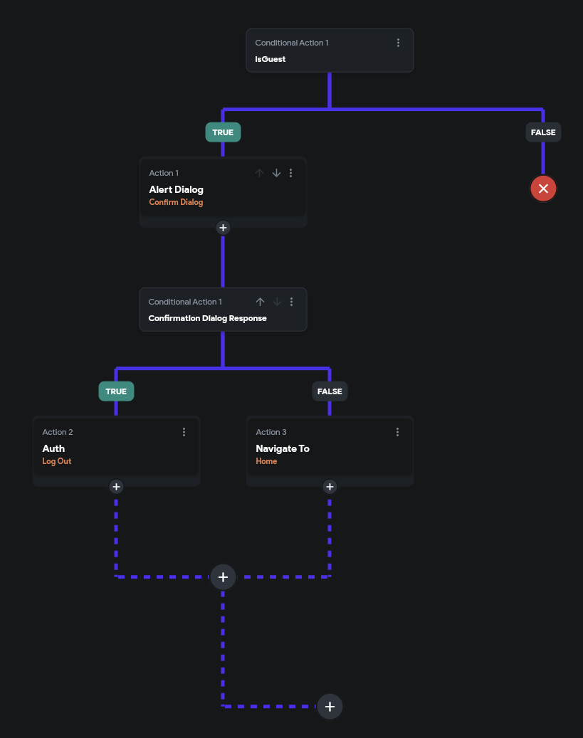Open the kebab menu on the Navigate To action

tap(398, 432)
